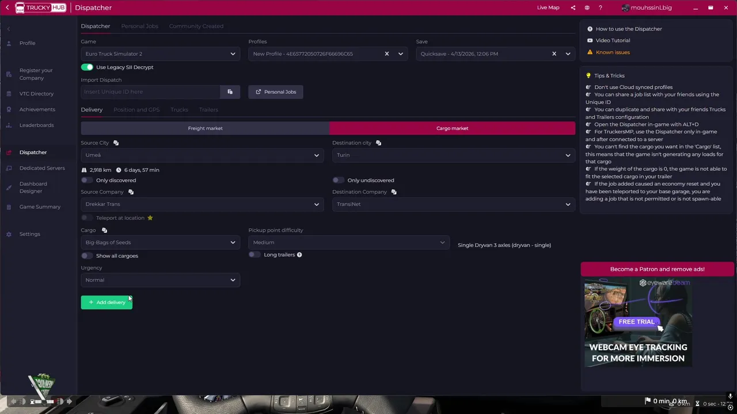Viewport: 737px width, 414px height.
Task: Randomize Destination city with dice icon
Action: 378,143
